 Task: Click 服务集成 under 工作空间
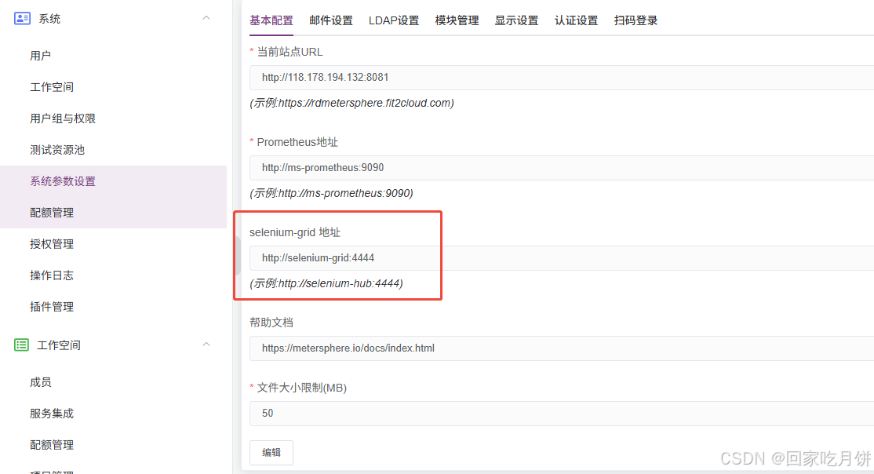click(52, 413)
